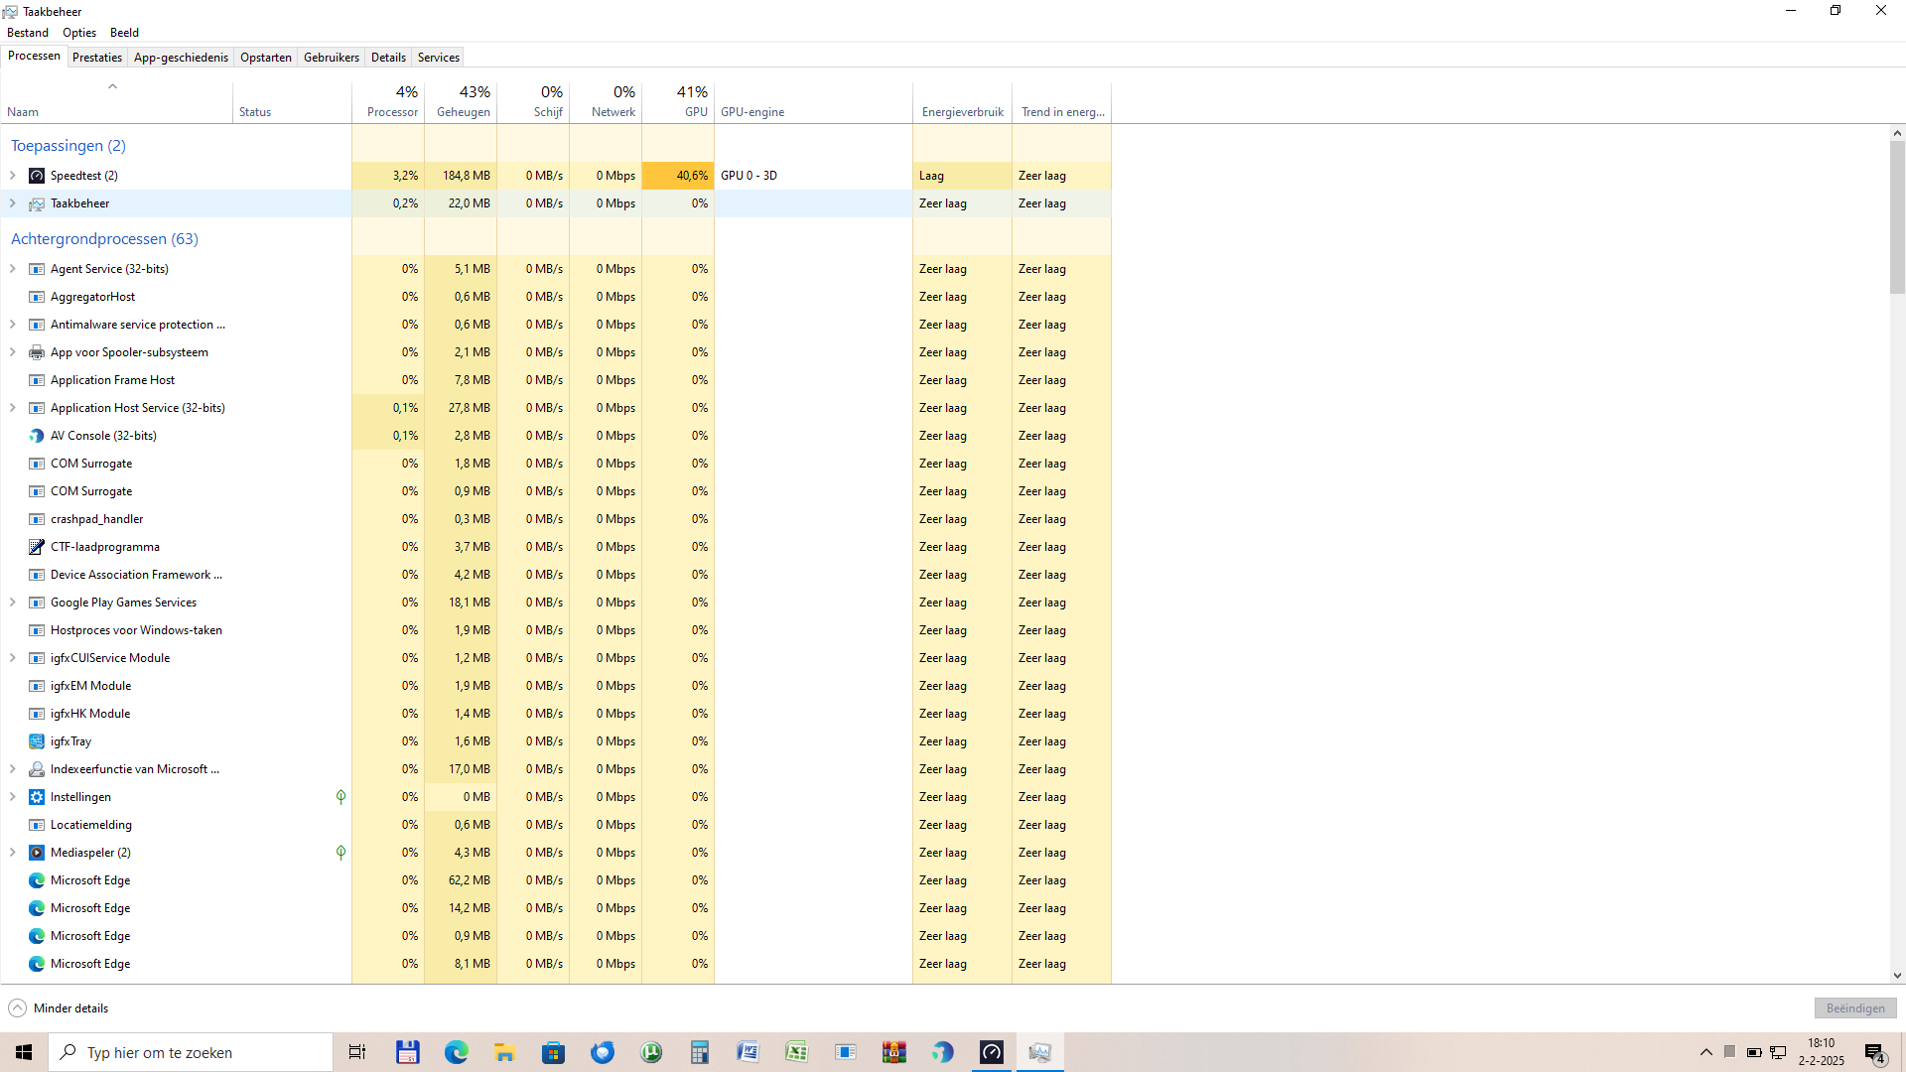Viewport: 1906px width, 1072px height.
Task: Select the Locatiemelding process row
Action: (556, 825)
